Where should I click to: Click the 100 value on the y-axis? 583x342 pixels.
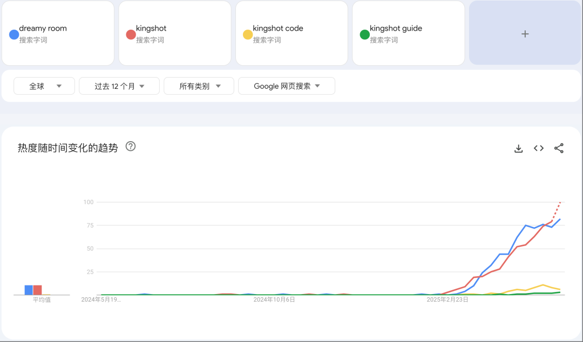point(89,202)
